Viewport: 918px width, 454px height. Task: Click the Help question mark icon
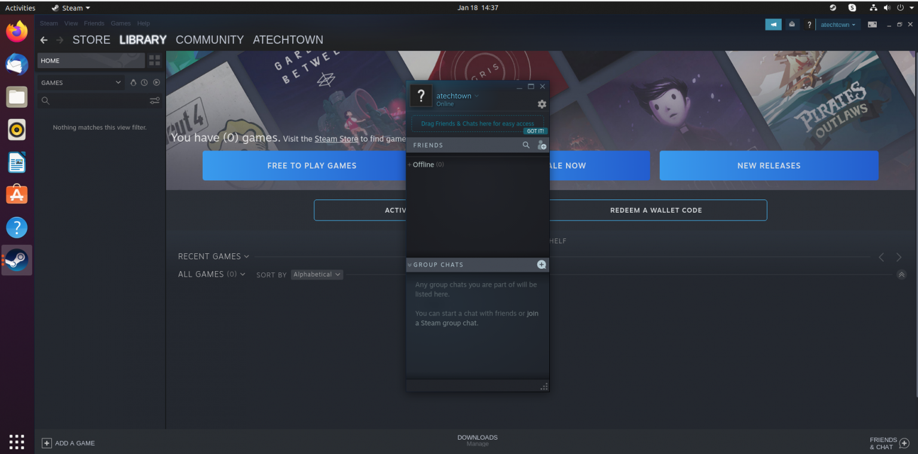(809, 24)
